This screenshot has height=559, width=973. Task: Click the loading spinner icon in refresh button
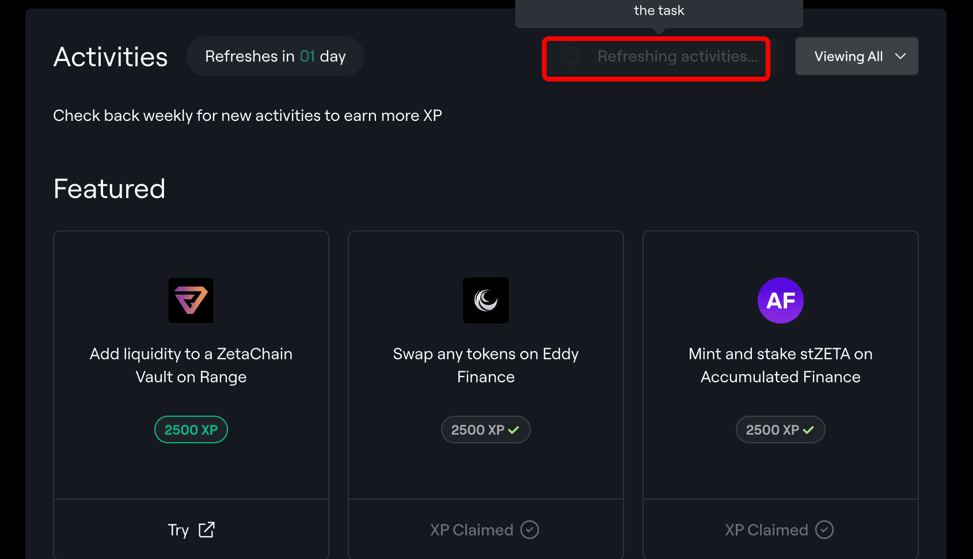coord(570,56)
